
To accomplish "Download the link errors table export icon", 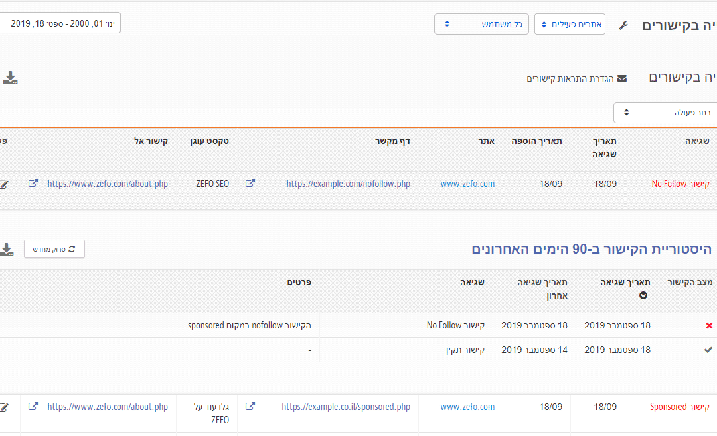I will (x=10, y=78).
